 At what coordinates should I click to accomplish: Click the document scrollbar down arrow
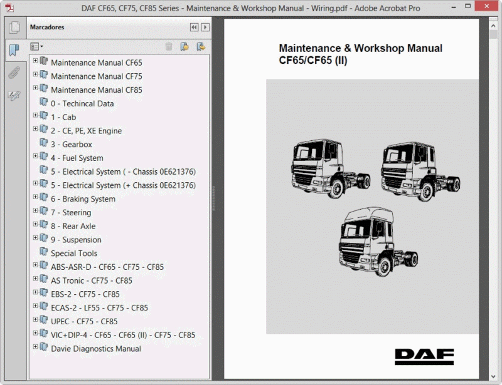coord(493,376)
